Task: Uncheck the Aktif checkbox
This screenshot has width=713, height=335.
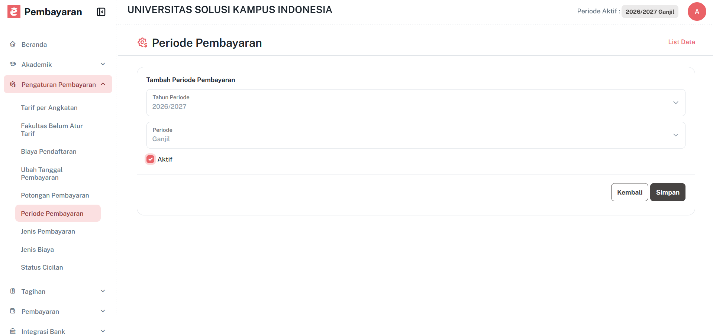Action: [150, 159]
